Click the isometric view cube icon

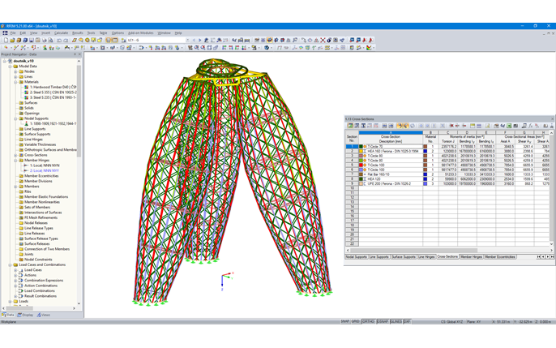267,48
